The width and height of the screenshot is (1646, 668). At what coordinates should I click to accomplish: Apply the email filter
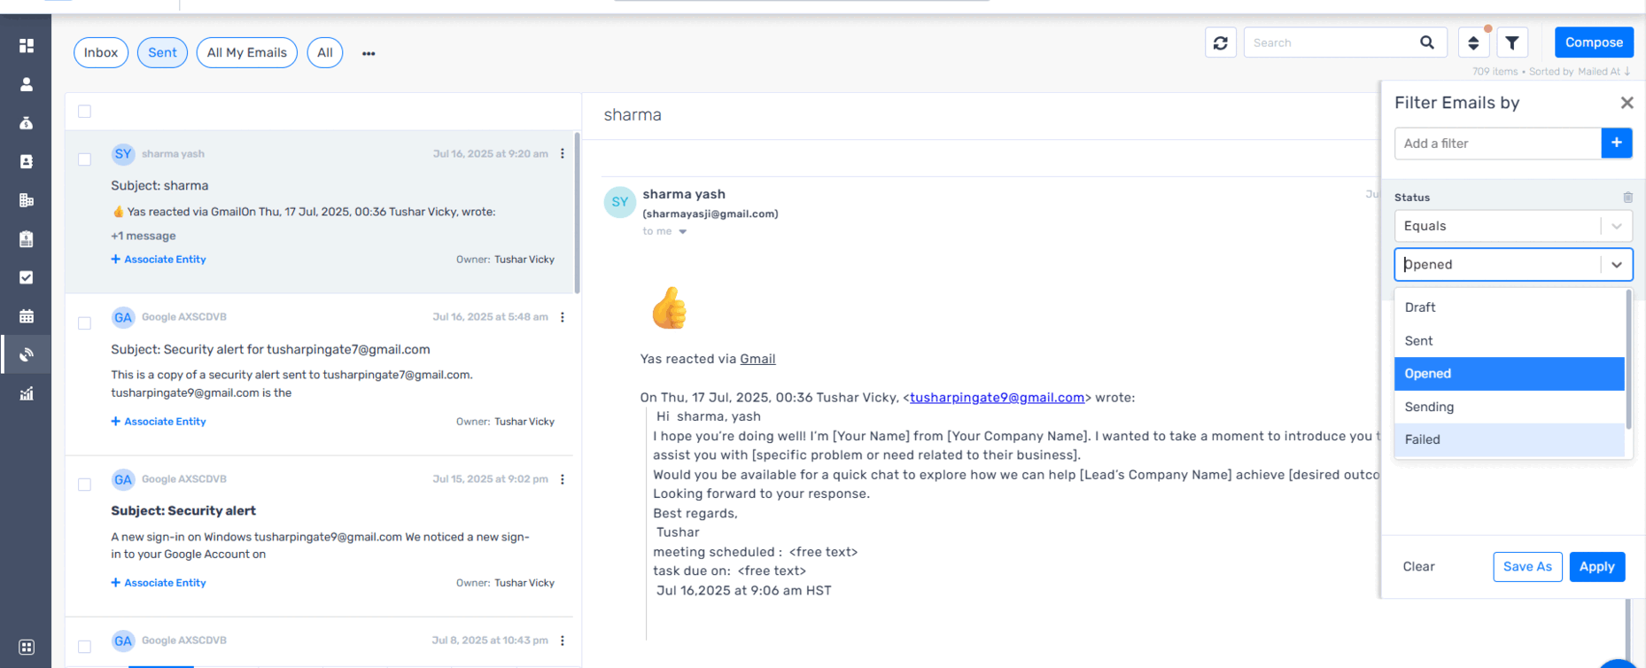tap(1596, 567)
